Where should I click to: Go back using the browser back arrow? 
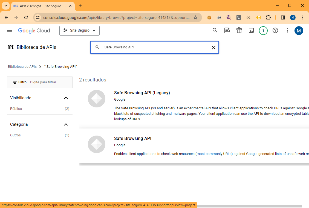point(6,17)
